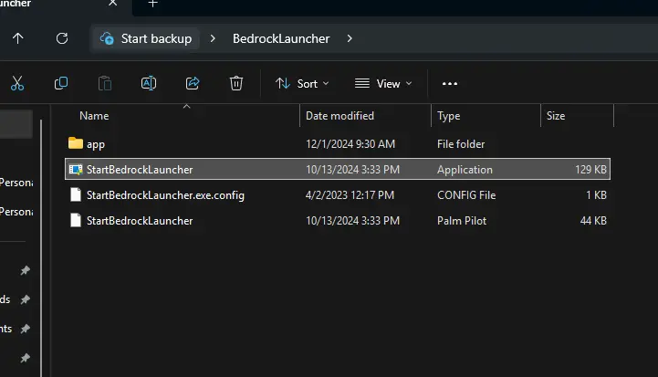Viewport: 658px width, 377px height.
Task: Click the StartBedrockLauncher application icon
Action: 76,169
